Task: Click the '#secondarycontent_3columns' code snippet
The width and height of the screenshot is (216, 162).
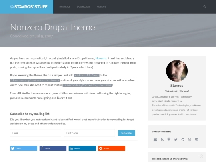Action: click(x=88, y=85)
